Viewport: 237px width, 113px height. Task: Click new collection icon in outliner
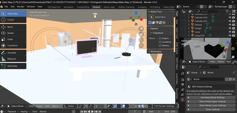click(x=234, y=11)
